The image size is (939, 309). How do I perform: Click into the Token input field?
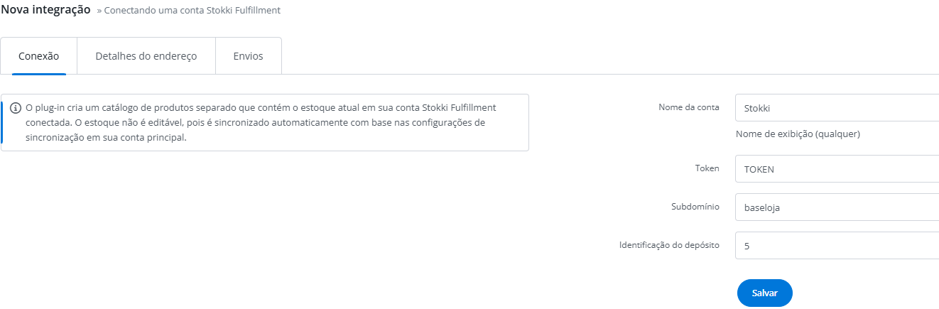pyautogui.click(x=837, y=169)
